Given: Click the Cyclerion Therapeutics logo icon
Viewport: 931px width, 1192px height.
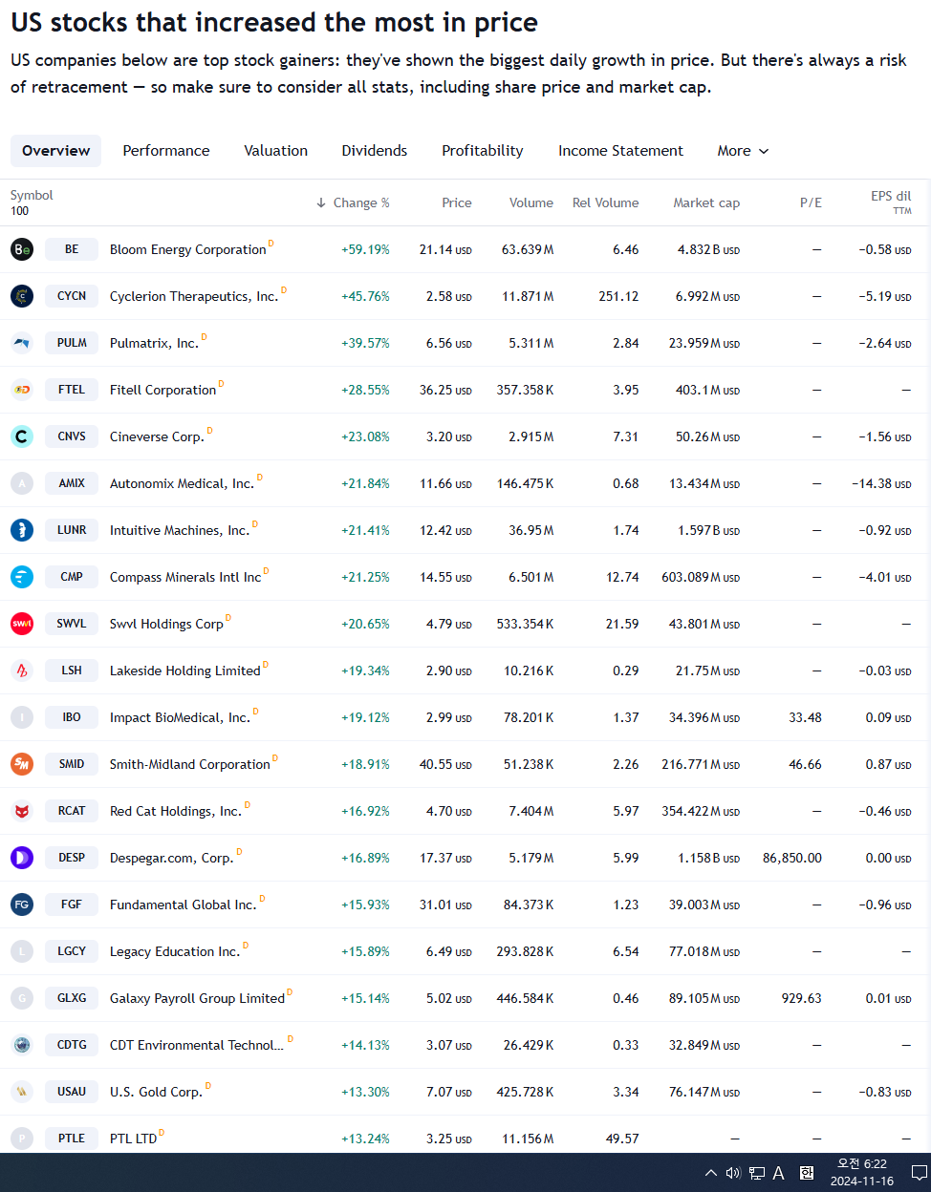Looking at the screenshot, I should point(22,296).
